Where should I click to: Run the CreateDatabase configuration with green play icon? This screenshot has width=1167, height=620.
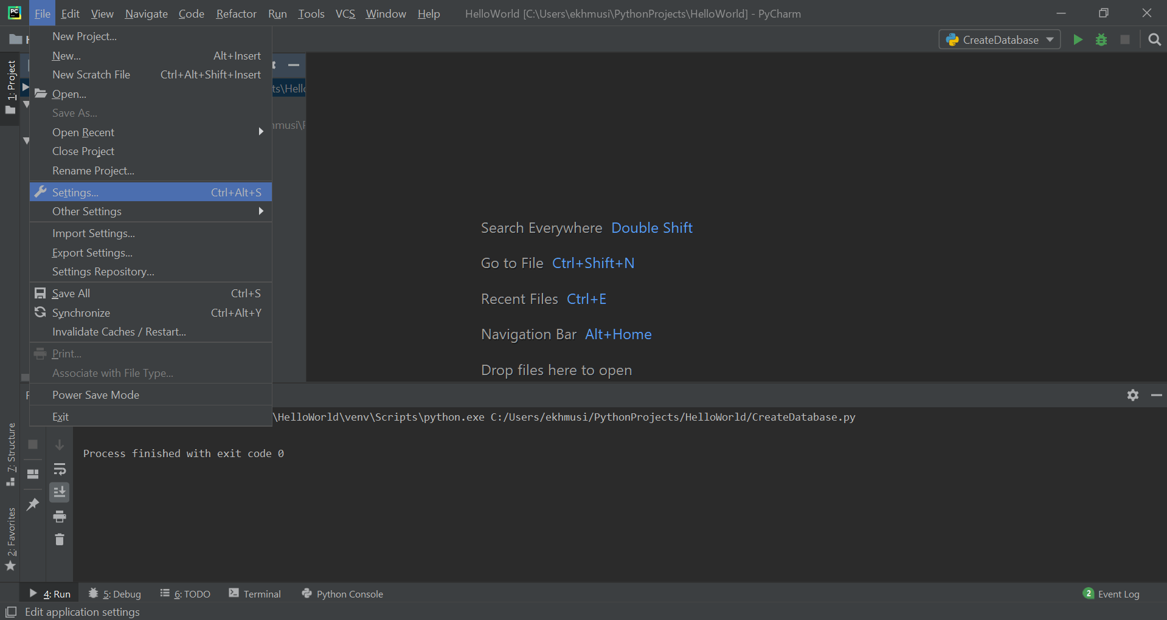click(1078, 40)
